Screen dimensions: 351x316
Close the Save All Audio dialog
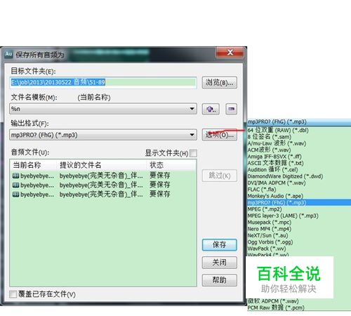[x=230, y=53]
